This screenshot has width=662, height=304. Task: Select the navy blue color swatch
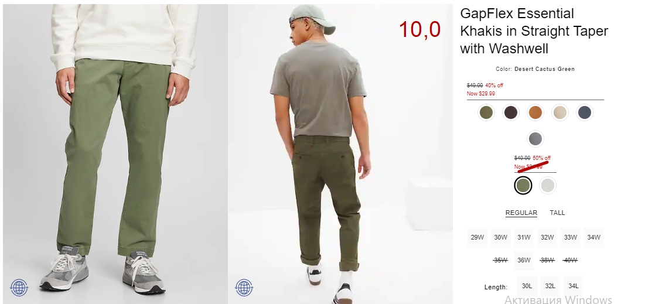tap(584, 112)
